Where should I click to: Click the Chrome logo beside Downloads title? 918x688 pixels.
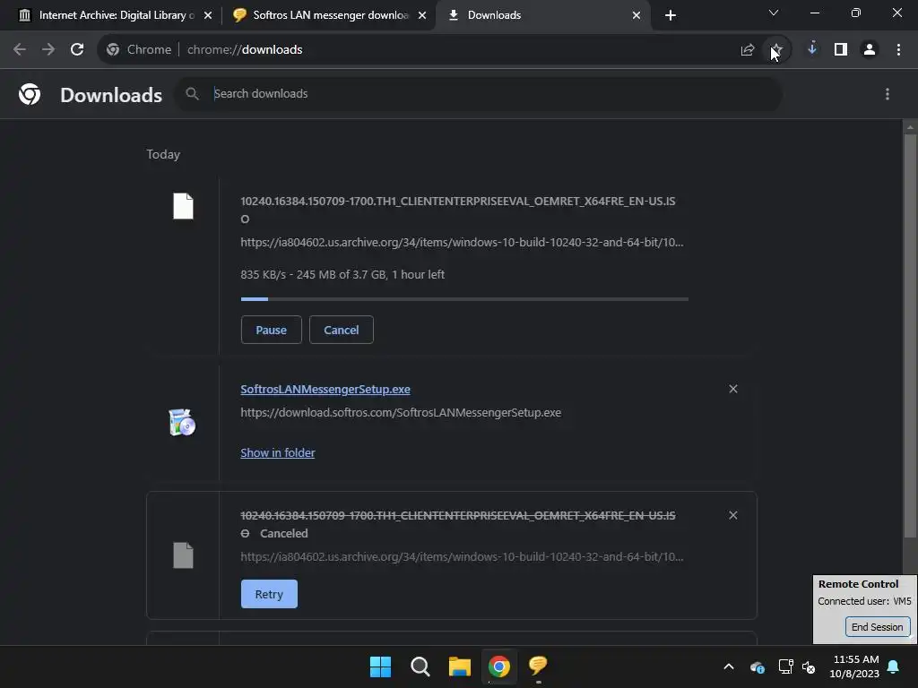point(30,94)
